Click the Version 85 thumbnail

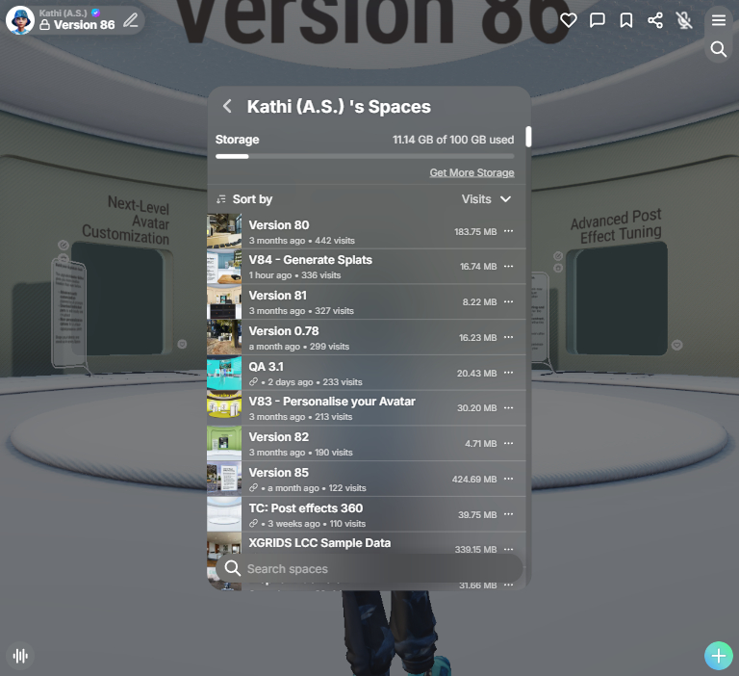(224, 479)
